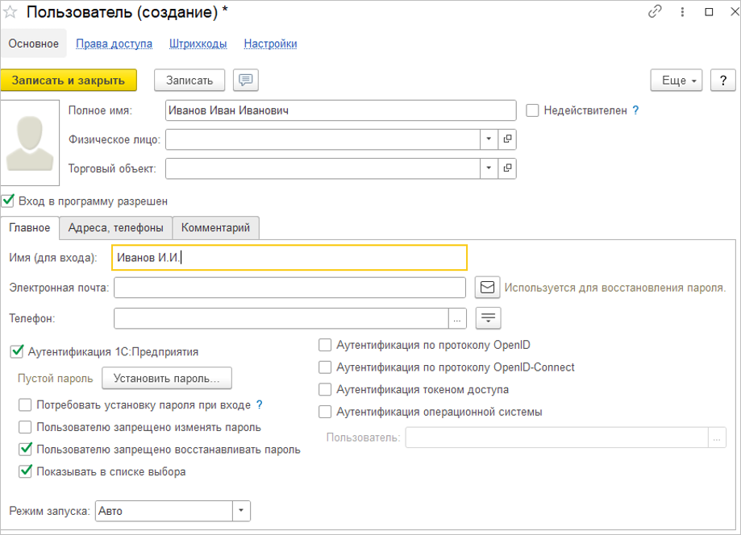Expand the Физическое лицо dropdown arrow
The image size is (741, 535).
click(489, 139)
